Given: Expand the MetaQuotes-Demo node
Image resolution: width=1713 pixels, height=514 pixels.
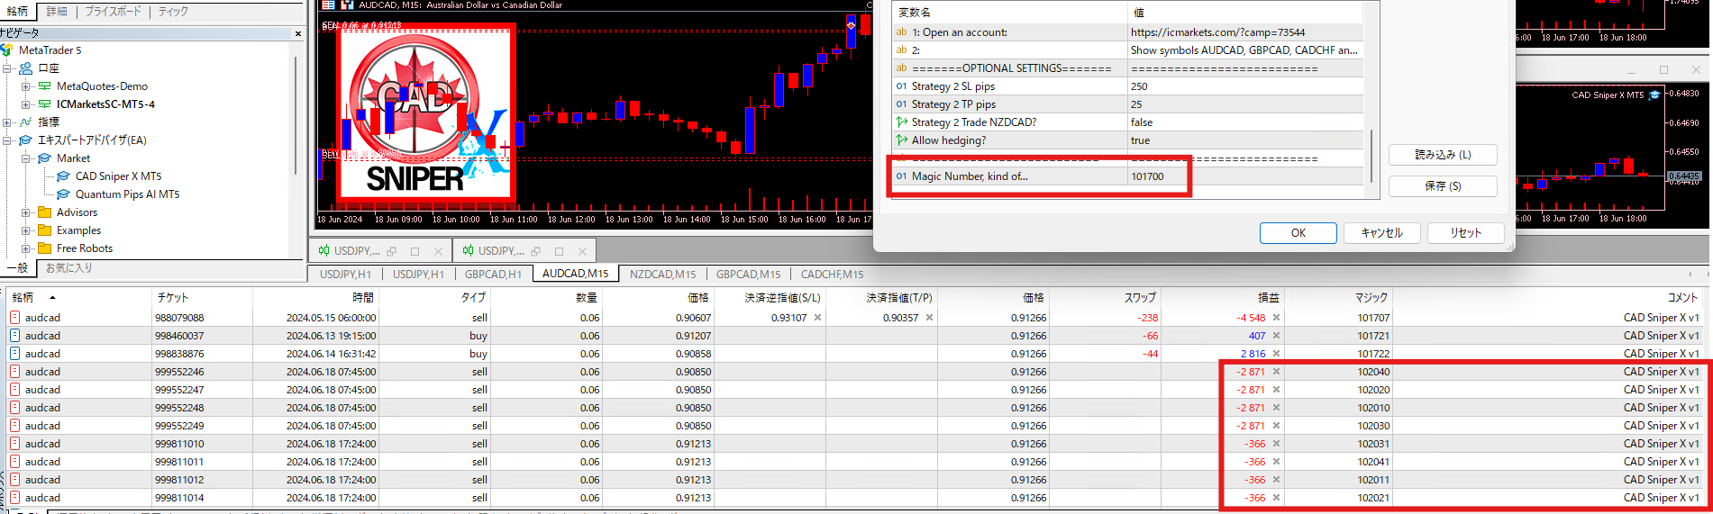Looking at the screenshot, I should (x=26, y=86).
